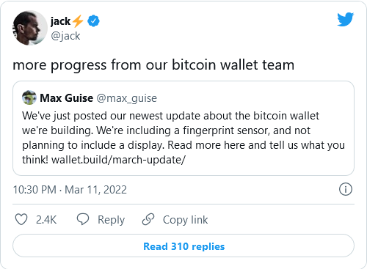Click the 10:30 PM Mar 11, 2022 timestamp
Screen dimensions: 367x269
[x=70, y=190]
